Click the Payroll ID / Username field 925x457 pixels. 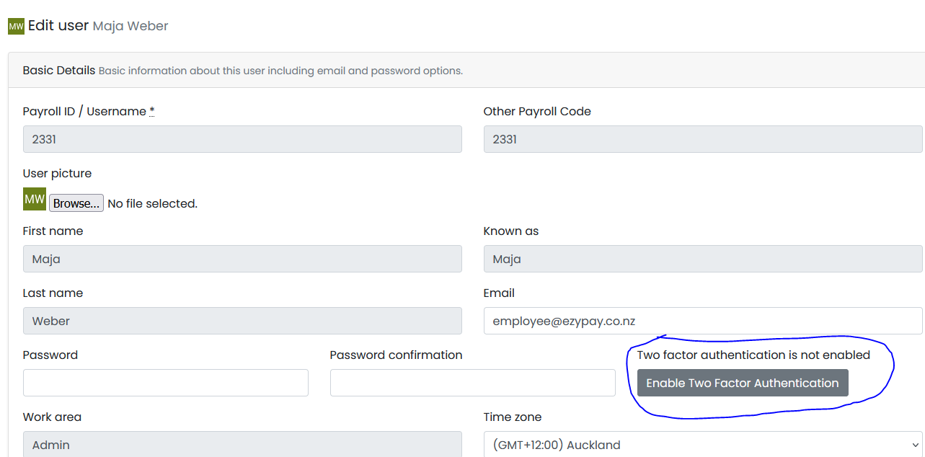[x=242, y=139]
